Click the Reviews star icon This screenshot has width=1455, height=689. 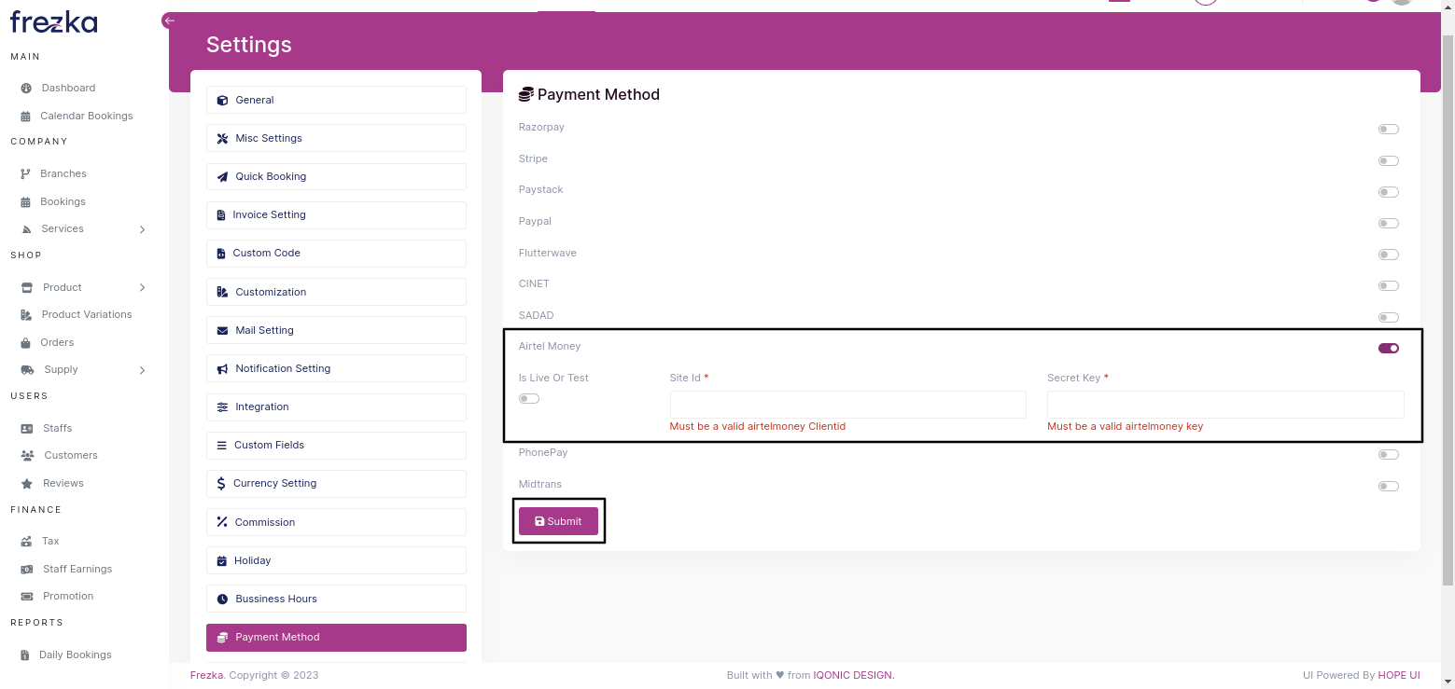point(26,484)
